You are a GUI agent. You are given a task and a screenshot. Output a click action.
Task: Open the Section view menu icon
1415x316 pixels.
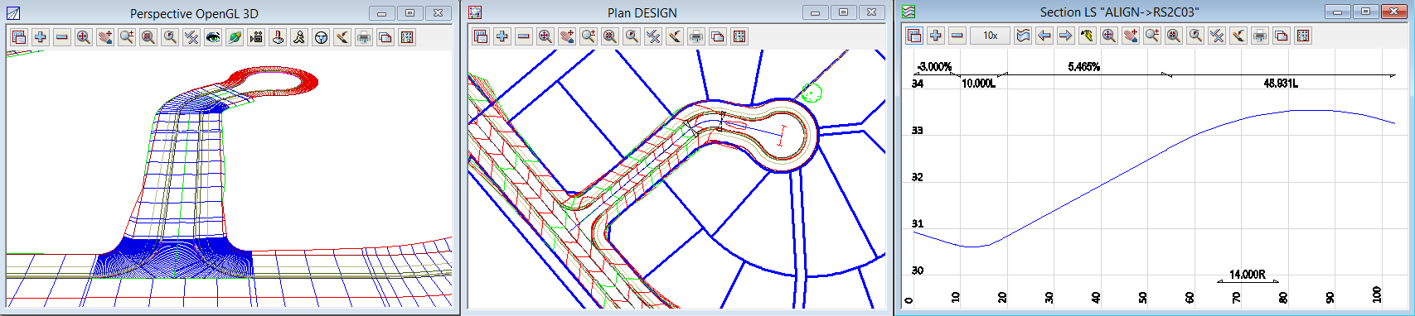click(x=909, y=12)
